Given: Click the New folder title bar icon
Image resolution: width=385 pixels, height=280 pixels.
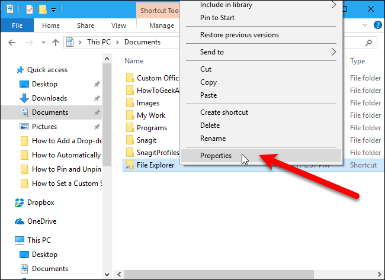Looking at the screenshot, I should (x=43, y=9).
